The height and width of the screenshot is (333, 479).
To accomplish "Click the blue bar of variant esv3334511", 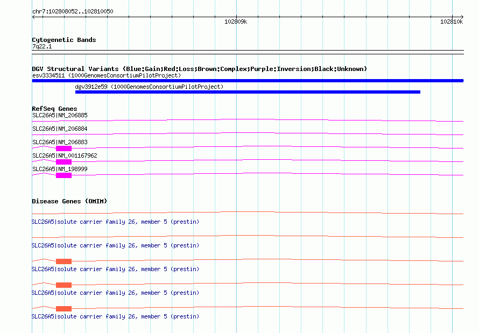I will point(248,81).
